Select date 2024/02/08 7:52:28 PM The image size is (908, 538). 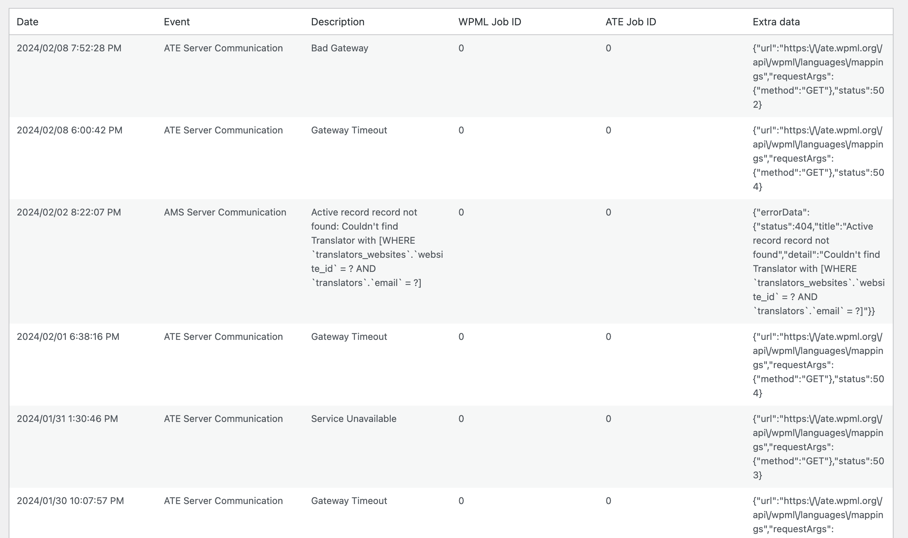69,48
